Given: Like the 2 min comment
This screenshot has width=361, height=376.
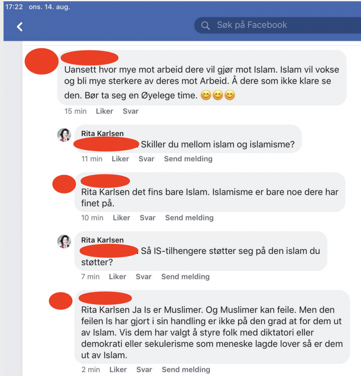Looking at the screenshot, I should point(118,369).
